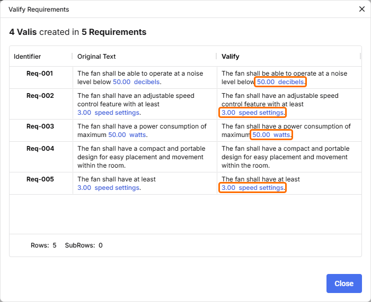Image resolution: width=371 pixels, height=302 pixels.
Task: Sort by the Identifier column header
Action: (28, 57)
